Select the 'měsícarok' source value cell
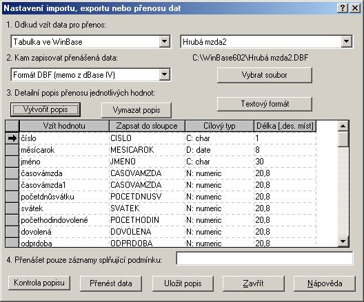The width and height of the screenshot is (364, 302). click(x=64, y=150)
